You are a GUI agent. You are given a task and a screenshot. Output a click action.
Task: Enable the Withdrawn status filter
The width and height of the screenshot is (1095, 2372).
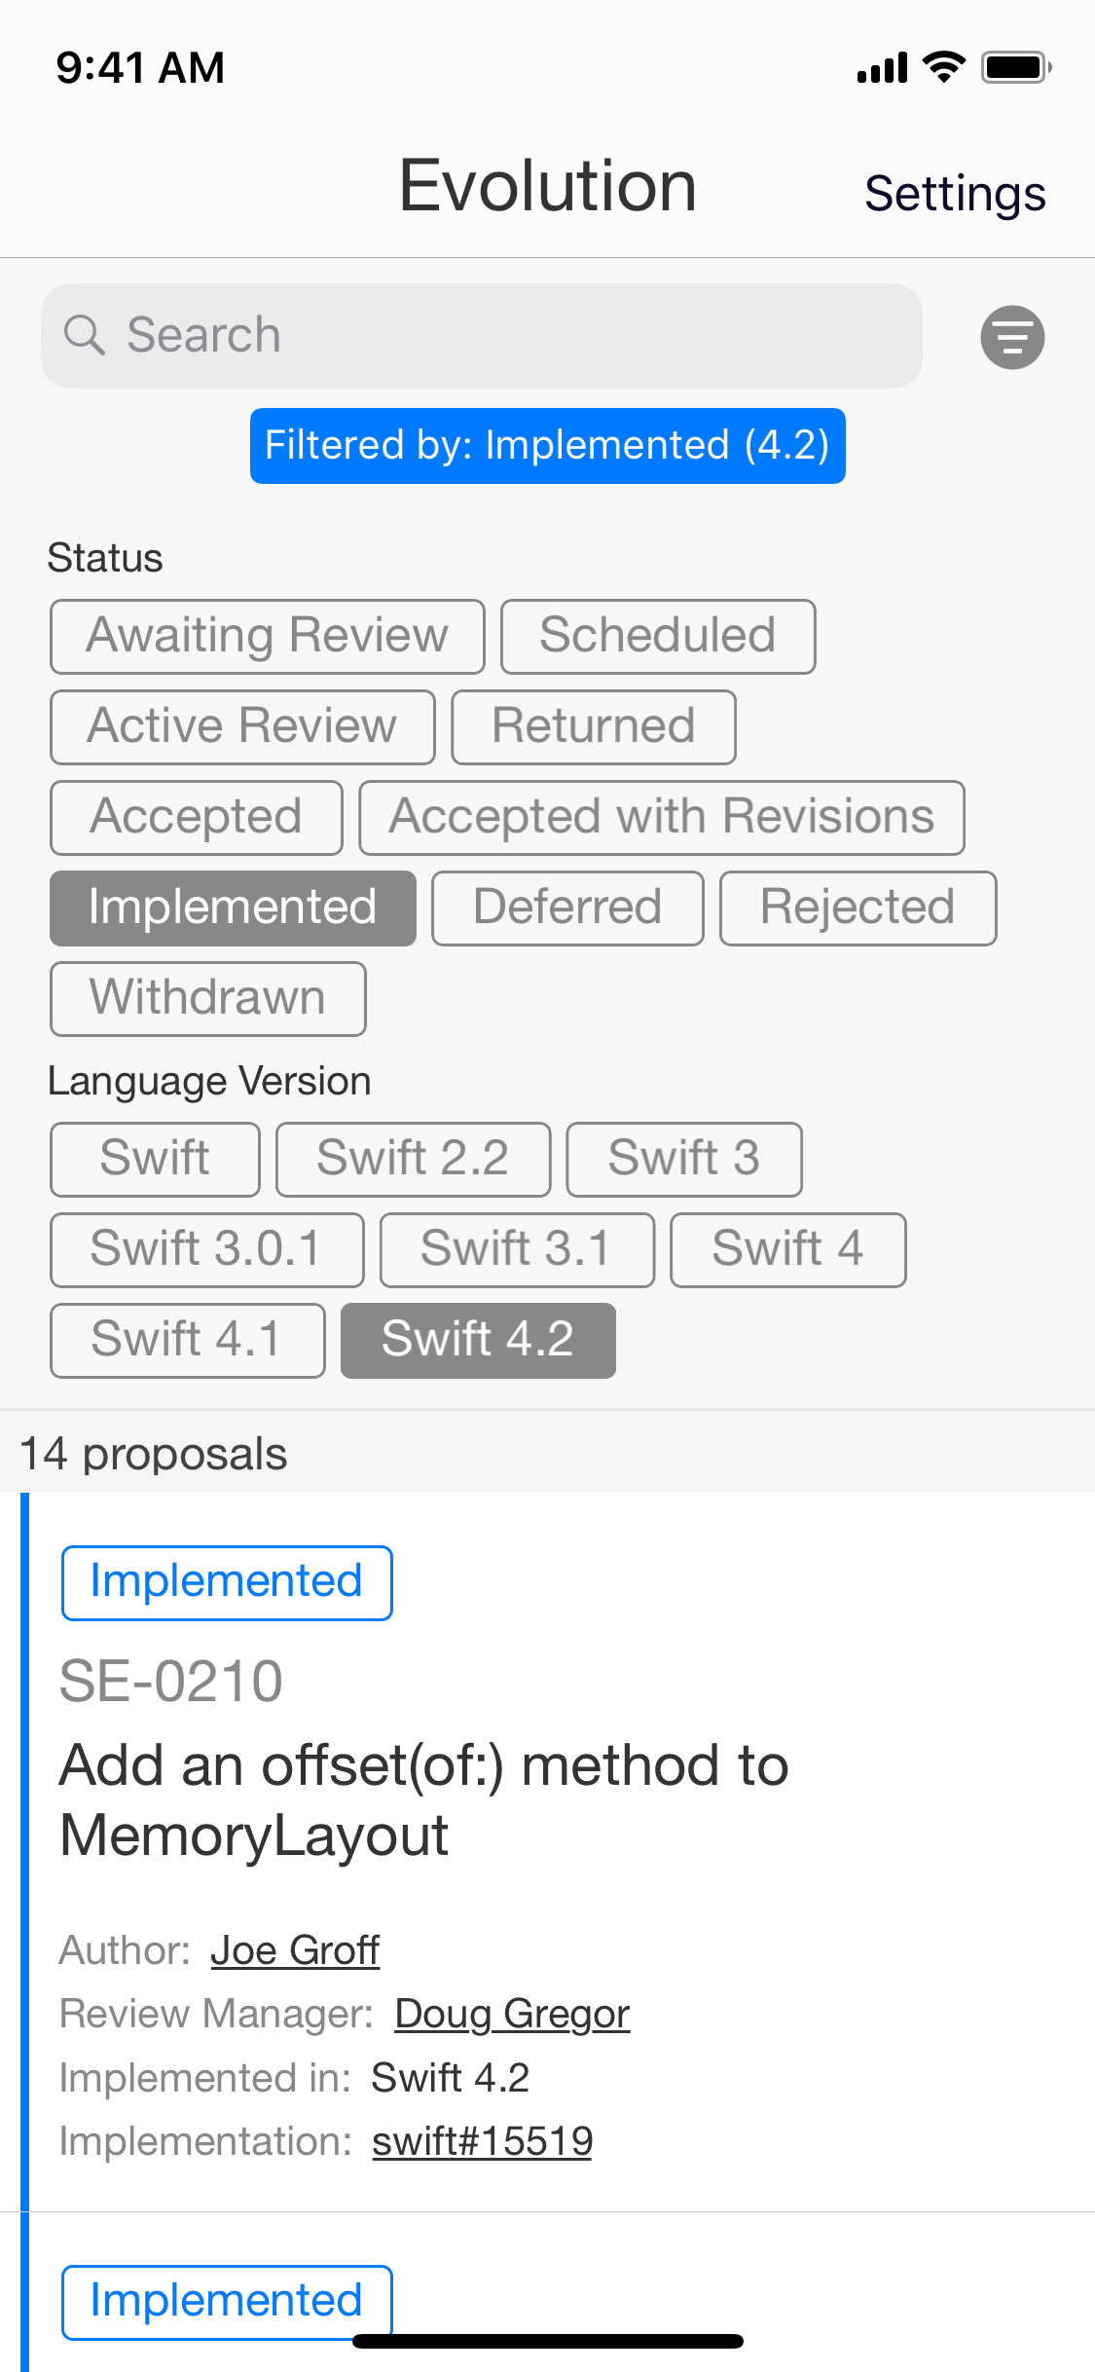coord(208,999)
